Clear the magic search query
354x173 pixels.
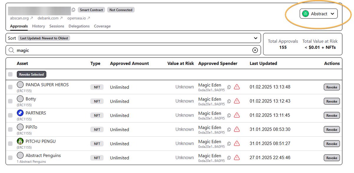click(x=255, y=50)
